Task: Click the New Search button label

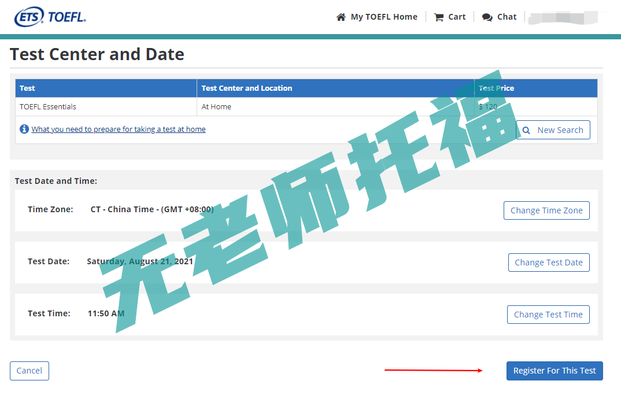Action: click(560, 130)
